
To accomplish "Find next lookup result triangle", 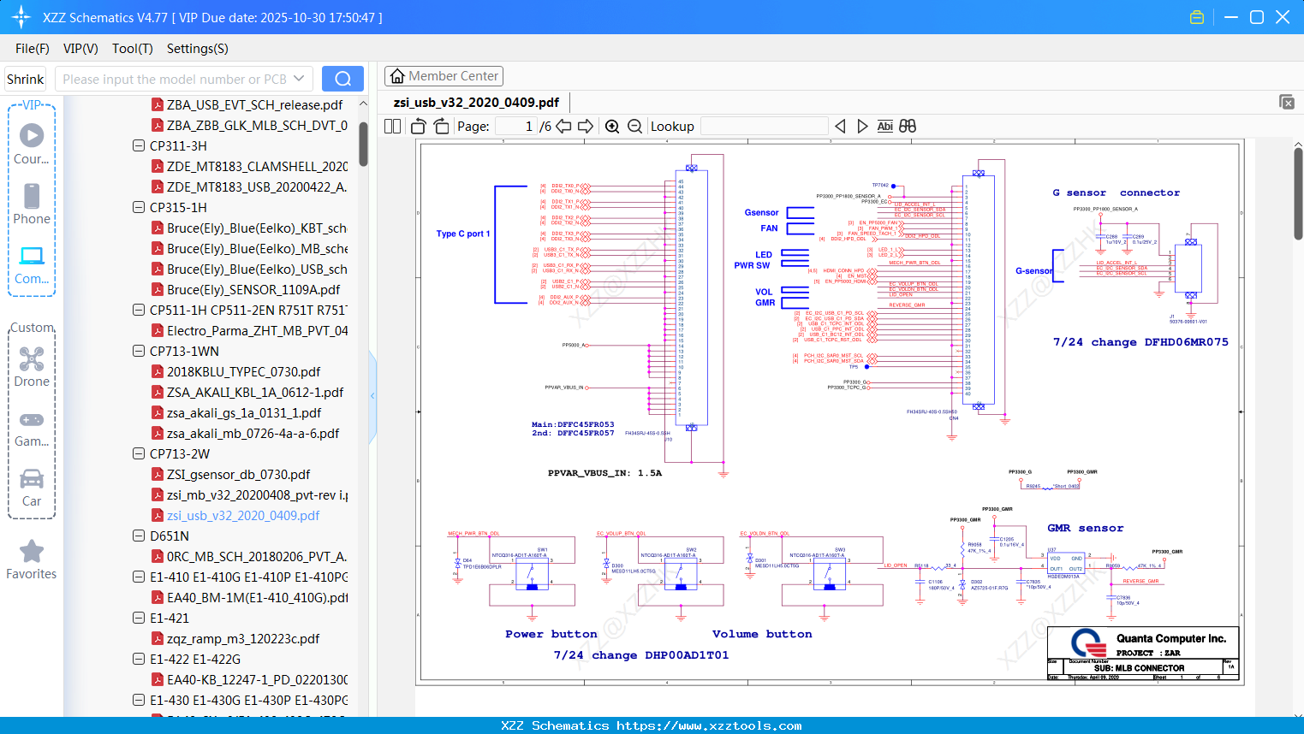I will (x=862, y=126).
